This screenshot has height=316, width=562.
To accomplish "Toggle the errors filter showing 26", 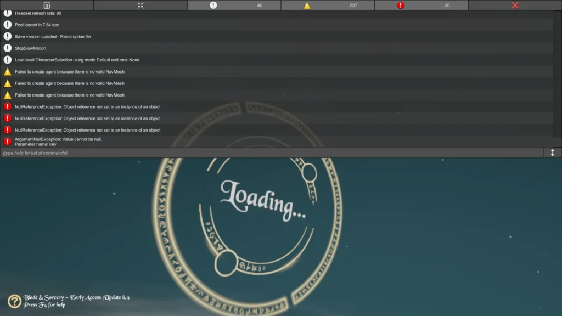I will 421,5.
